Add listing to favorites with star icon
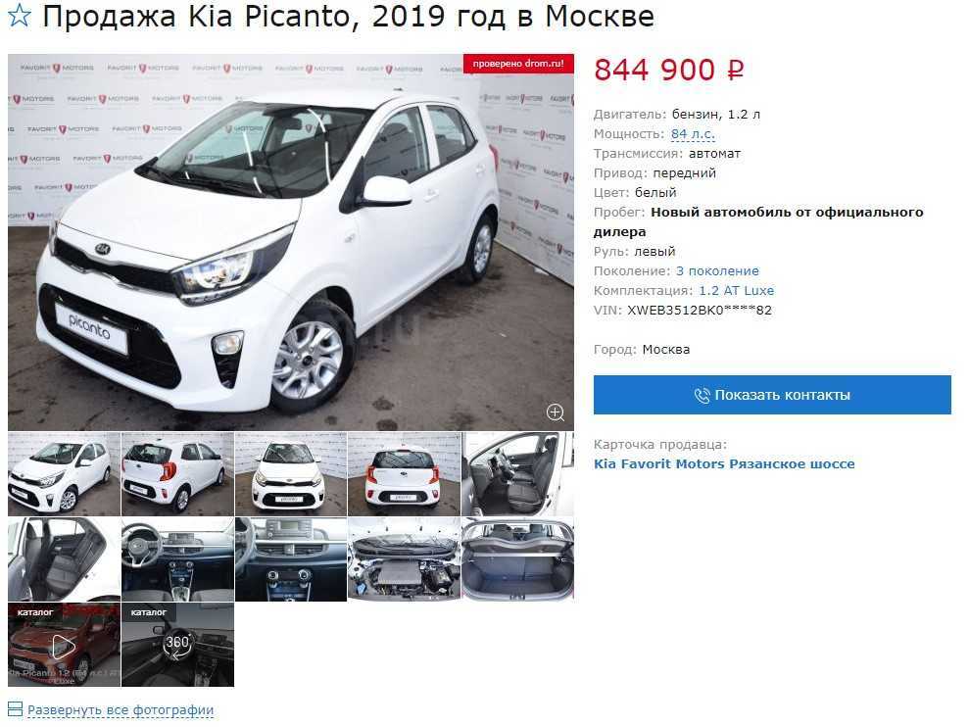The width and height of the screenshot is (969, 727). [20, 15]
